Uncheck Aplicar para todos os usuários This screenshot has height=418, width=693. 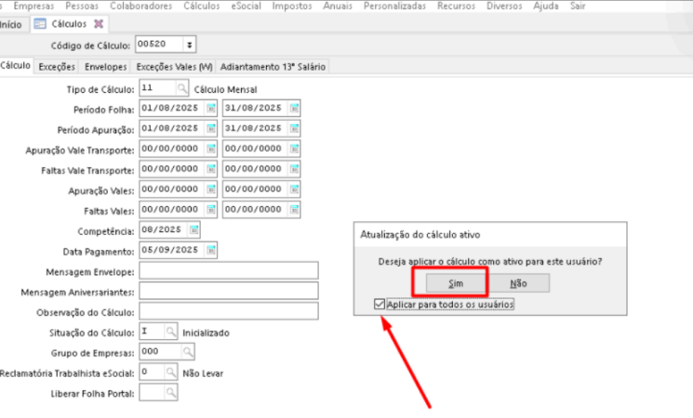378,304
